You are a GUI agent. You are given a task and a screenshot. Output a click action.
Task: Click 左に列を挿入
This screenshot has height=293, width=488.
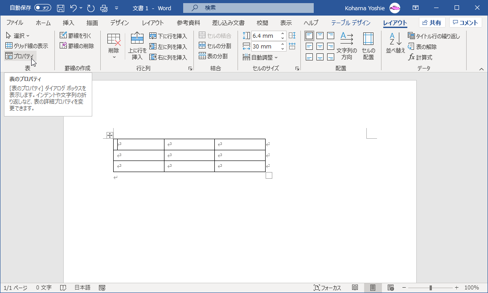(x=168, y=47)
